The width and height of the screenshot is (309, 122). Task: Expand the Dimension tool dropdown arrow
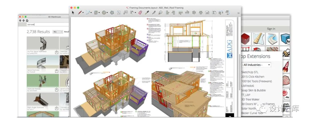point(135,13)
